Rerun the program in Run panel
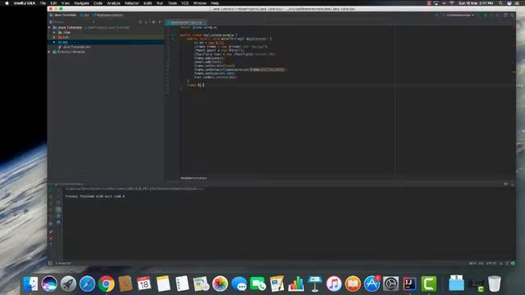Image resolution: width=525 pixels, height=295 pixels. coord(51,190)
